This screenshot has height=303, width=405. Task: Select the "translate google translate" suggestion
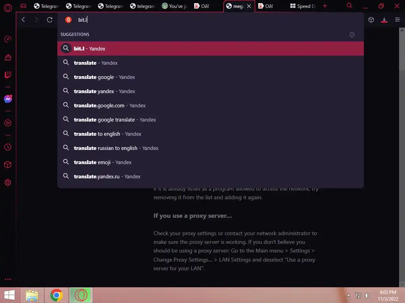coord(210,120)
